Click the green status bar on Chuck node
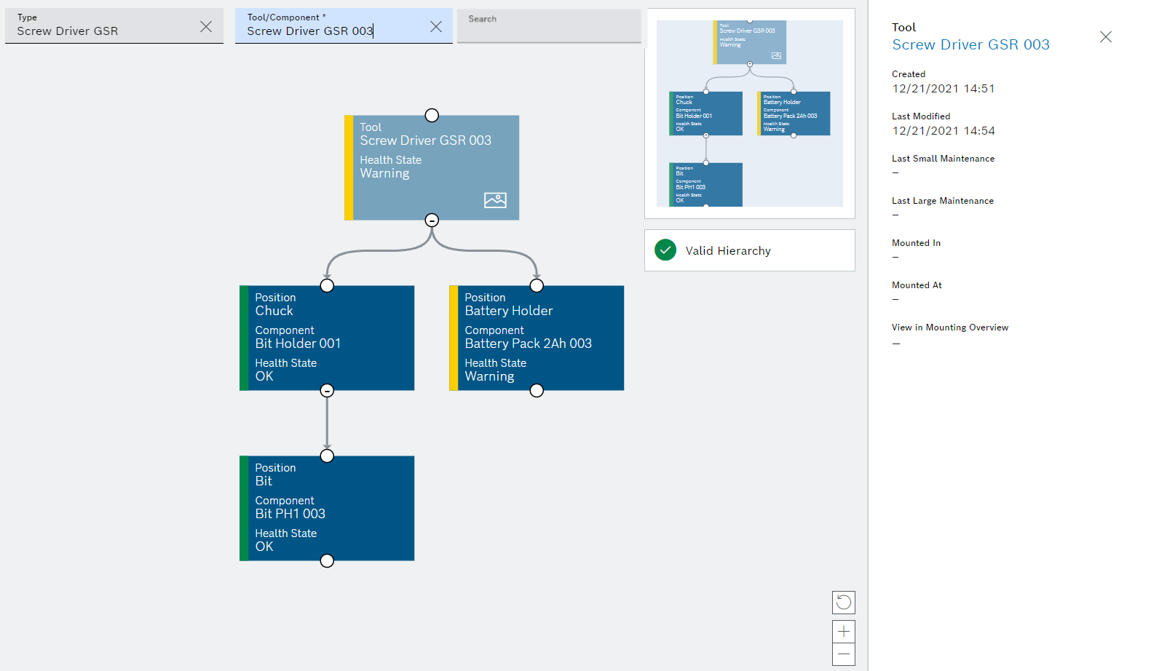The height and width of the screenshot is (671, 1151). pos(244,338)
